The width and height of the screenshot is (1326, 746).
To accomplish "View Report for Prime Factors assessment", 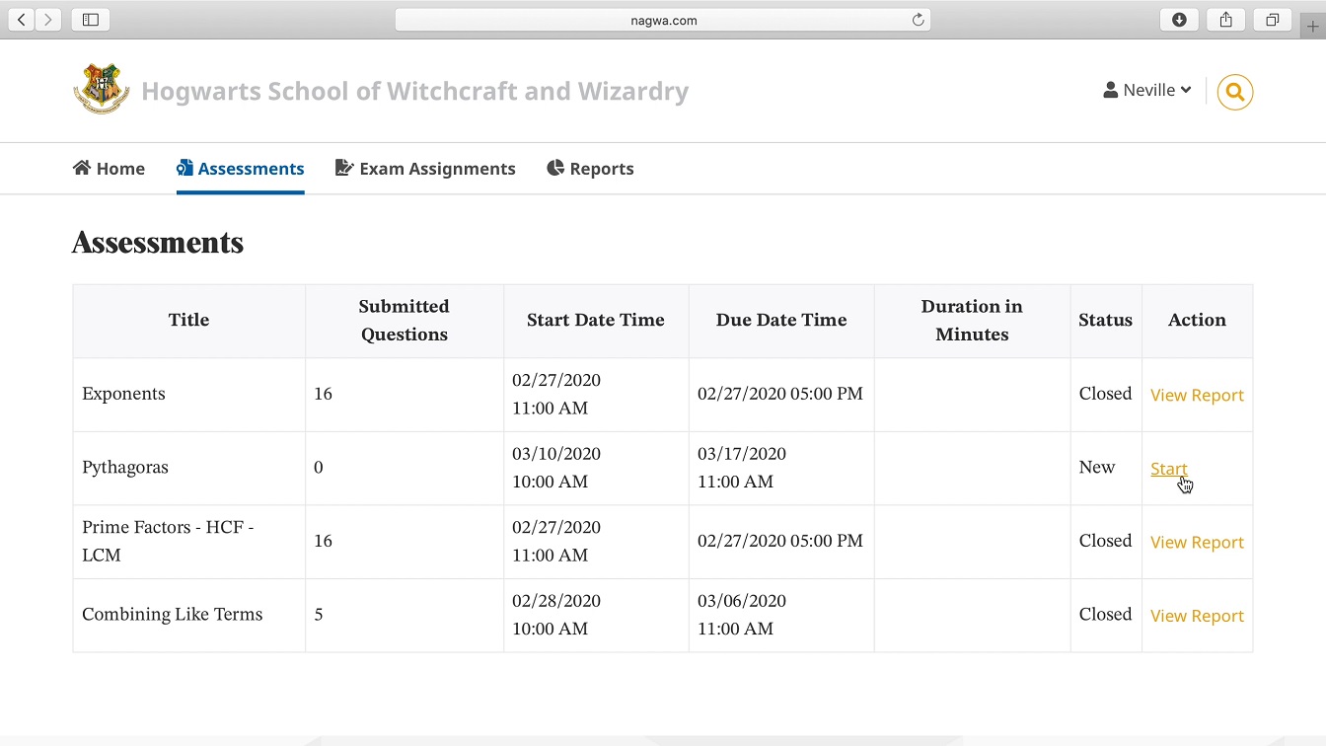I will (x=1197, y=542).
